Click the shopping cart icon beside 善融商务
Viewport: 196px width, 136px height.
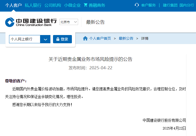click(86, 5)
